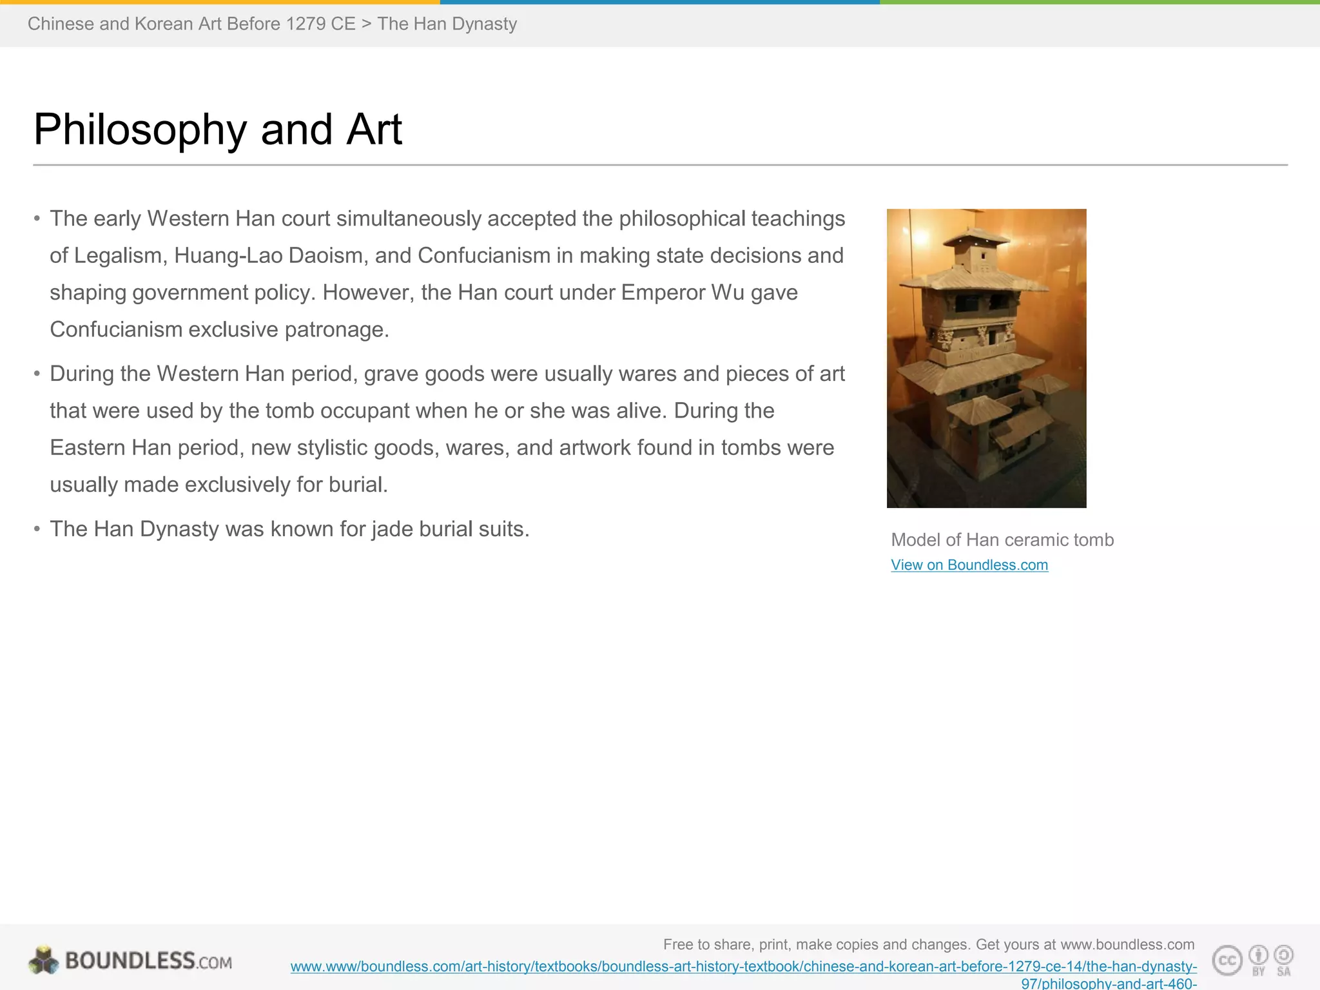The width and height of the screenshot is (1320, 990).
Task: Select the bullet about grave goods
Action: pyautogui.click(x=446, y=429)
